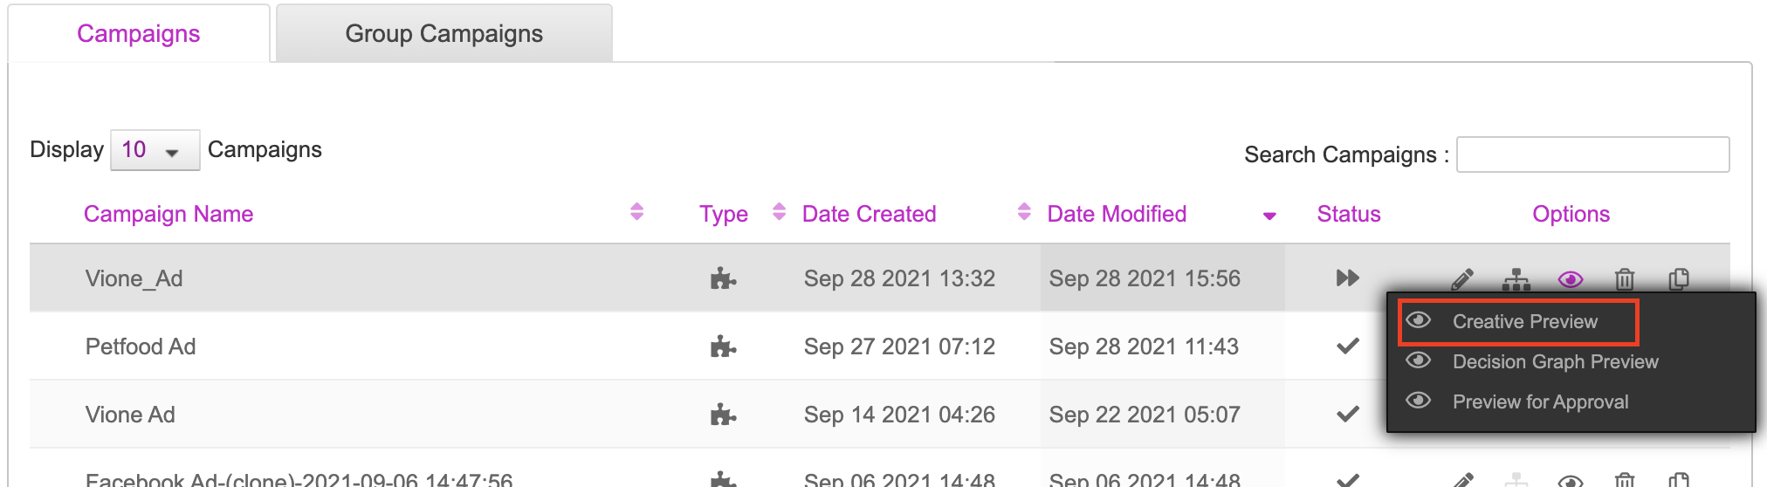Click the puzzle type icon for Petfood Ad
The width and height of the screenshot is (1767, 487).
coord(723,346)
